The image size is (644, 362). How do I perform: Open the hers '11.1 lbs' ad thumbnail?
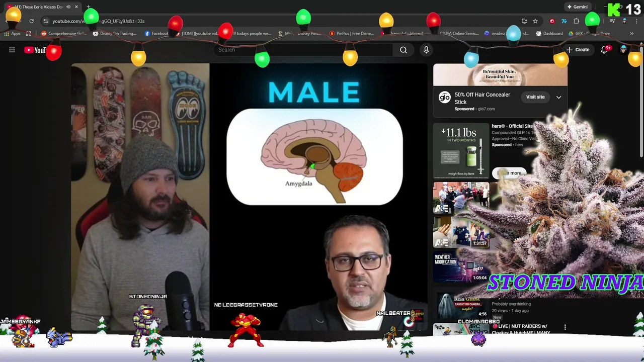coord(461,151)
